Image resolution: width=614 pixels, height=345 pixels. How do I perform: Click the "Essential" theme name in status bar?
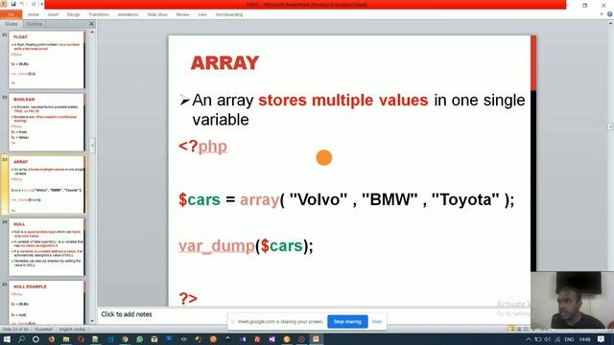coord(44,330)
